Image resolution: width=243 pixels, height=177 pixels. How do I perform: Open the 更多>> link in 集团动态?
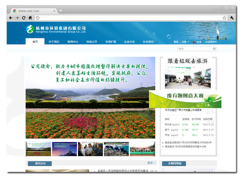point(151,163)
